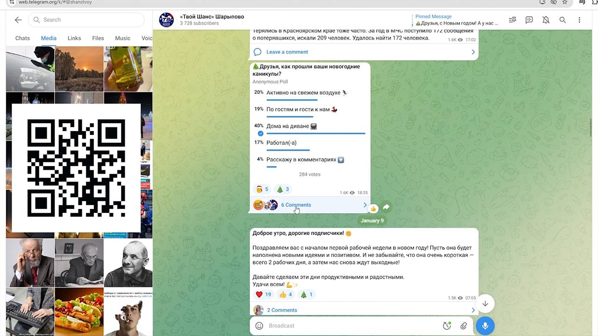Expand the Leave a comment chevron arrow
Viewport: 598px width, 336px height.
[473, 52]
